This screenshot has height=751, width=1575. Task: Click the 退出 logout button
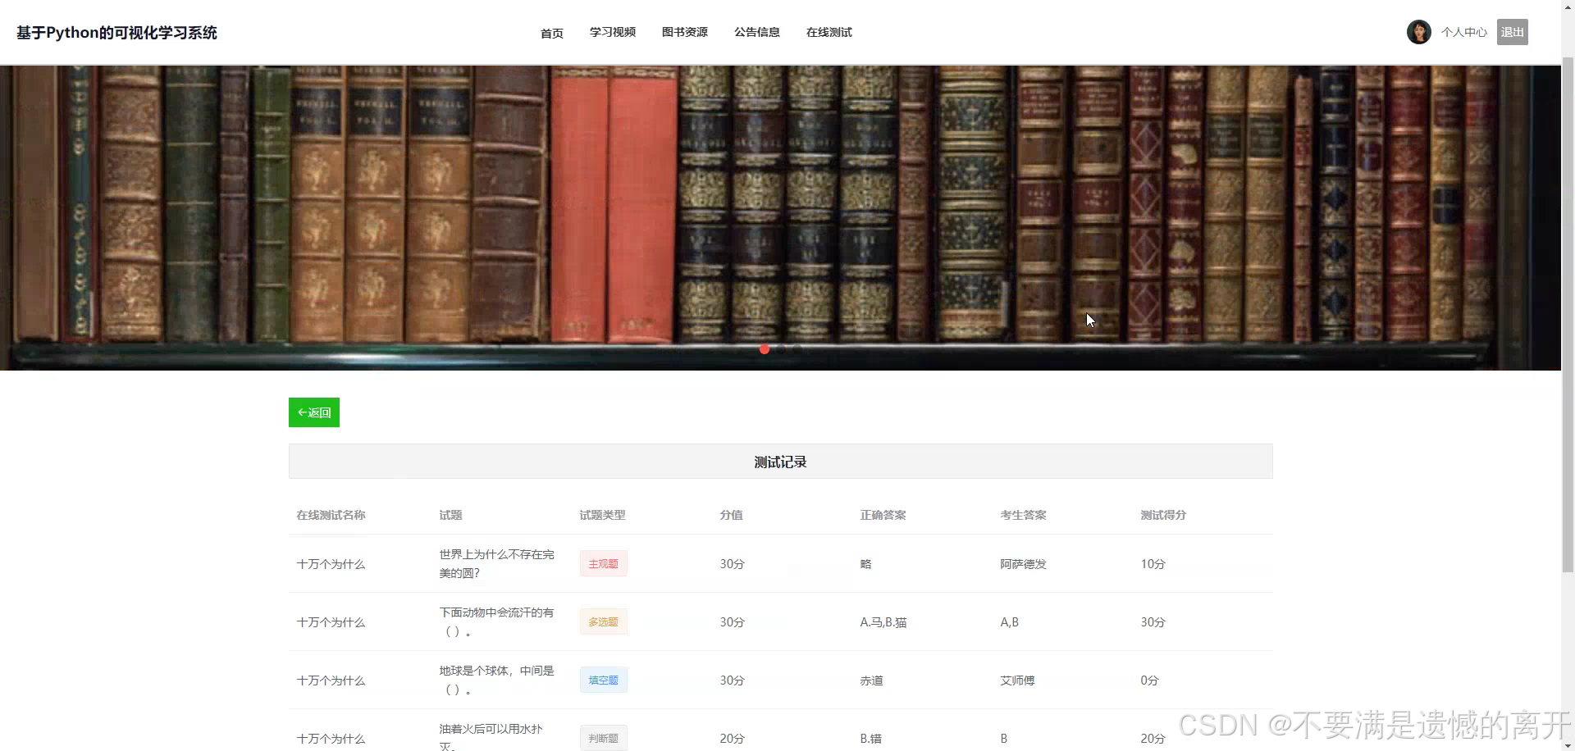click(x=1512, y=32)
